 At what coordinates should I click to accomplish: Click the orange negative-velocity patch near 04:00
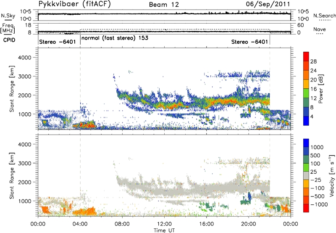click(84, 211)
